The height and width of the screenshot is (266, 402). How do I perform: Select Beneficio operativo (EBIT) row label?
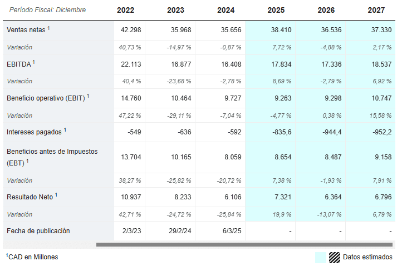tap(46, 98)
